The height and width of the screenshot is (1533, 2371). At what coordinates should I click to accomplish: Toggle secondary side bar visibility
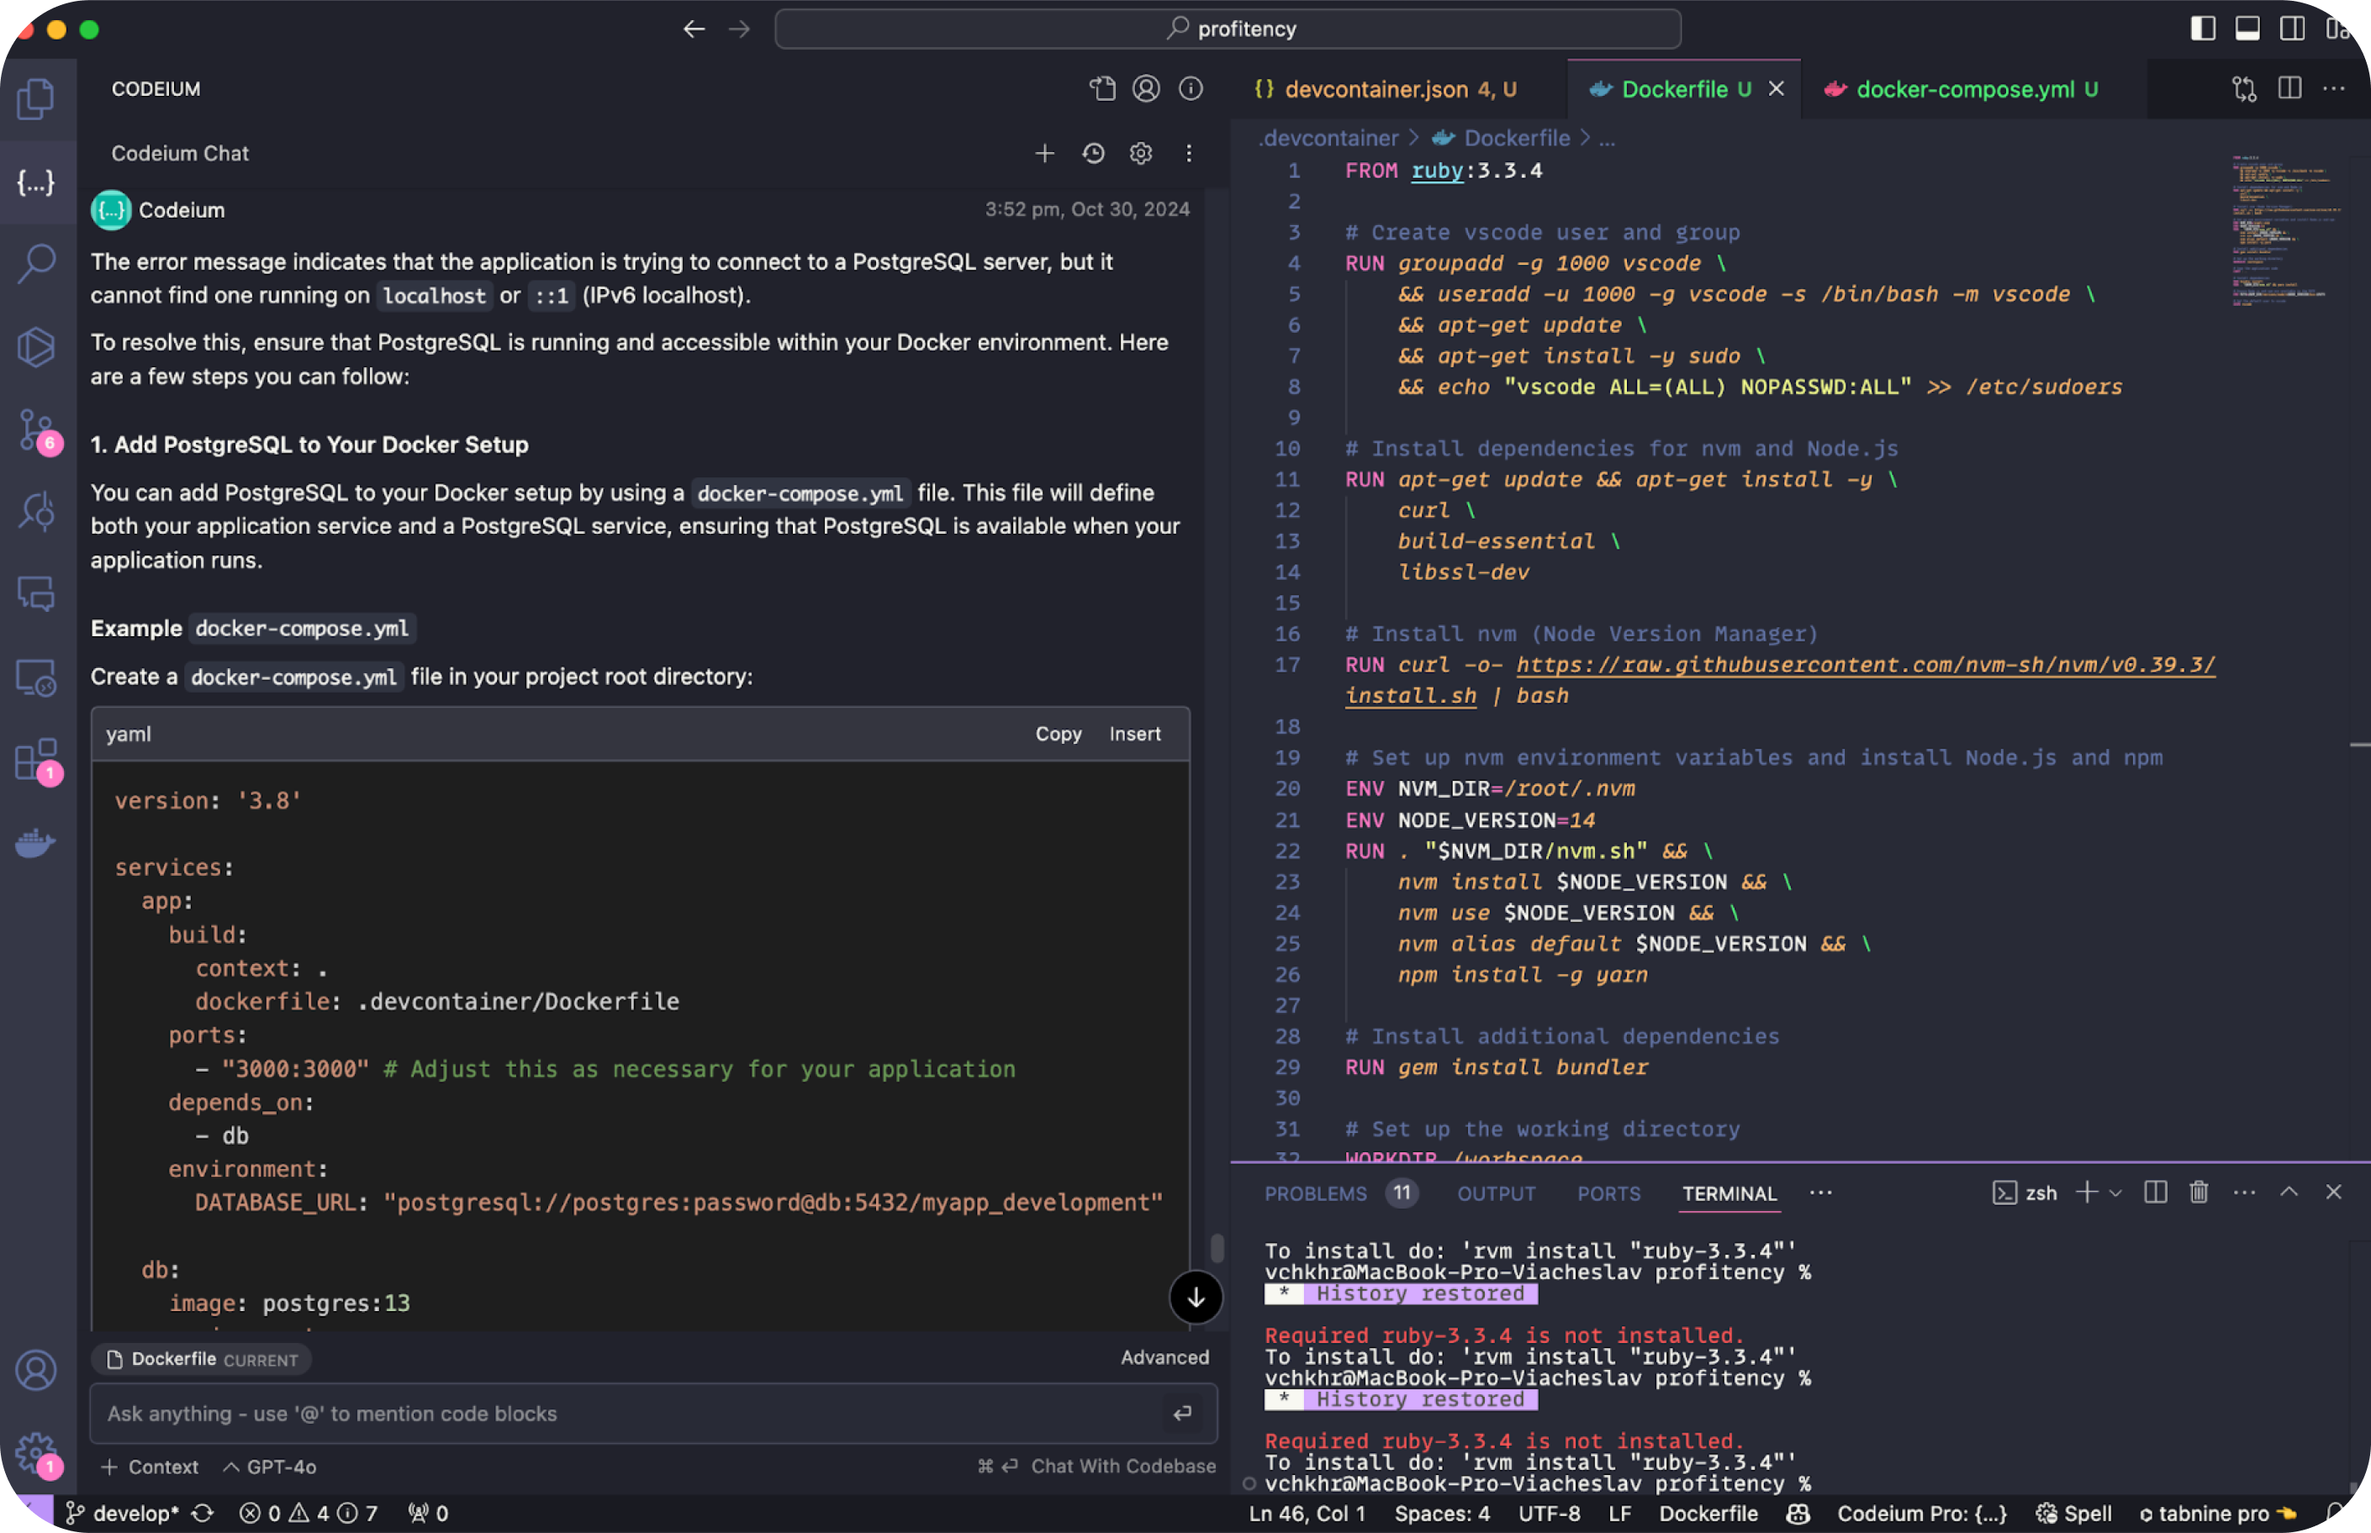pos(2292,29)
